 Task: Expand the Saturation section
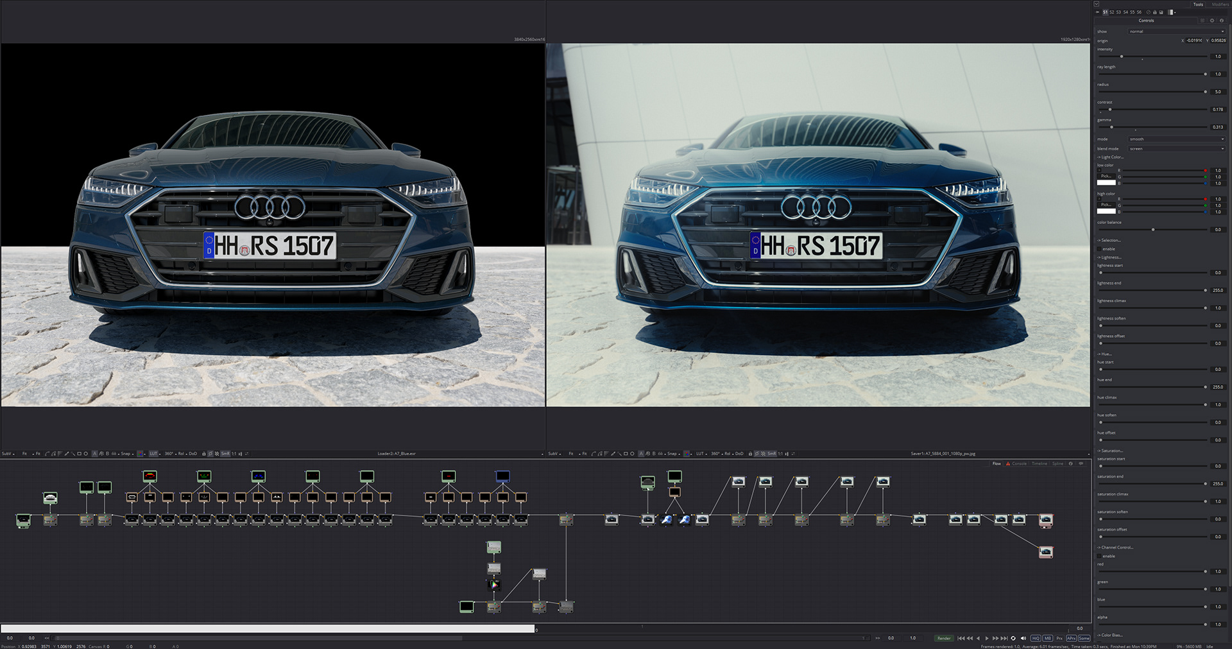click(x=1110, y=451)
